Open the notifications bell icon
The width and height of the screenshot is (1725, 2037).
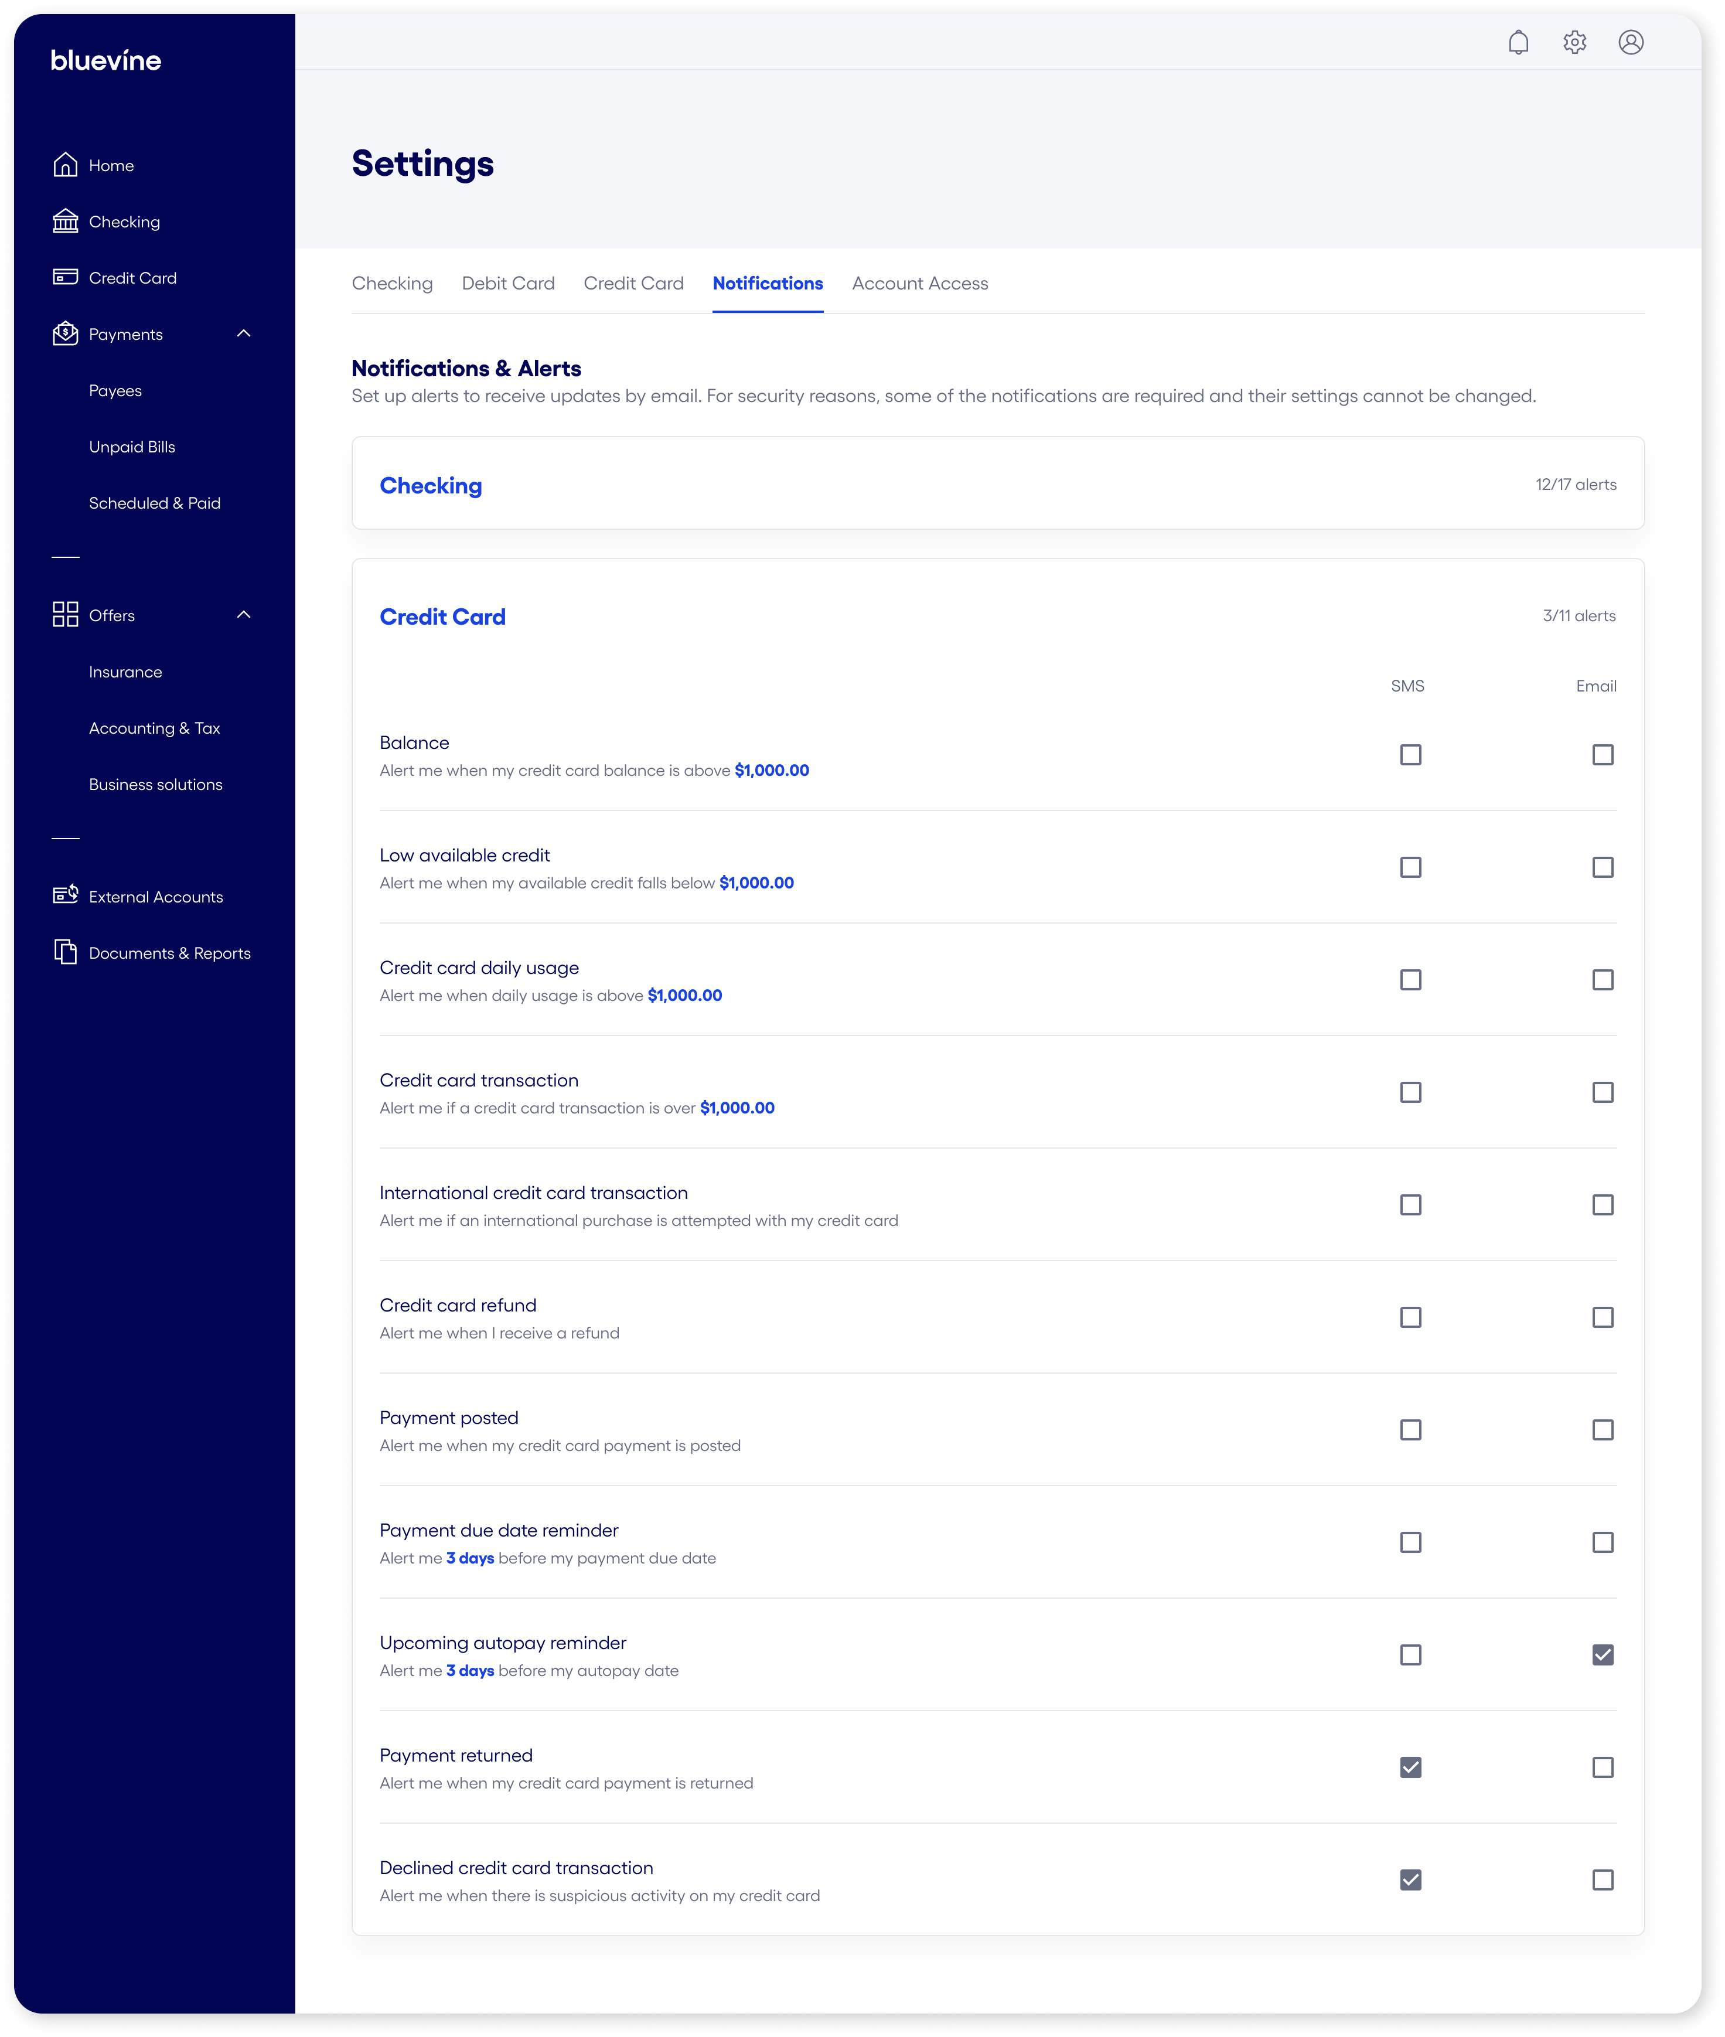[1520, 42]
